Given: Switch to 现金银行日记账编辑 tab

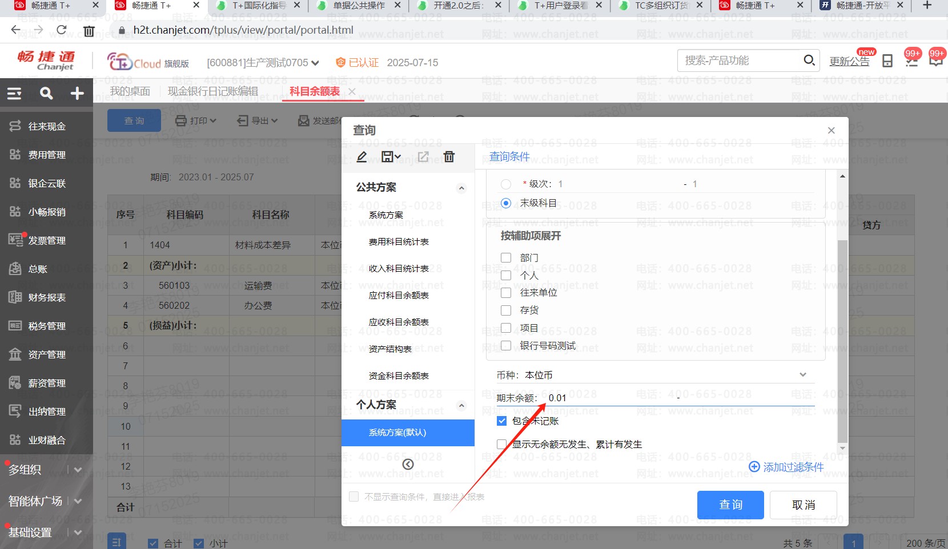Looking at the screenshot, I should pos(213,91).
